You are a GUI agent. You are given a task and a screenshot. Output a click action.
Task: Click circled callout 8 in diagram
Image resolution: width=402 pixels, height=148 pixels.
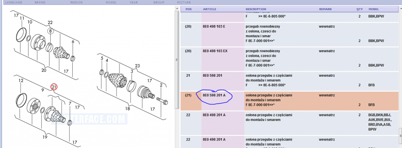(x=51, y=31)
